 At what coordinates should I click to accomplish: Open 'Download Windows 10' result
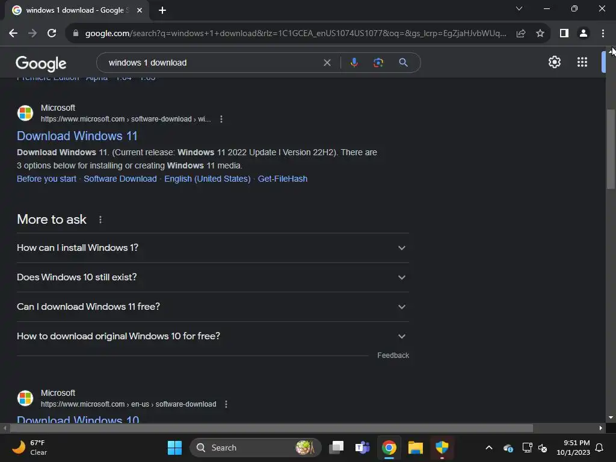78,419
